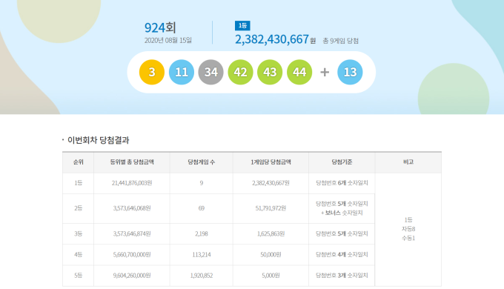Viewport: 504px width, 289px height.
Task: Click the plus sign before bonus ball
Action: click(325, 72)
